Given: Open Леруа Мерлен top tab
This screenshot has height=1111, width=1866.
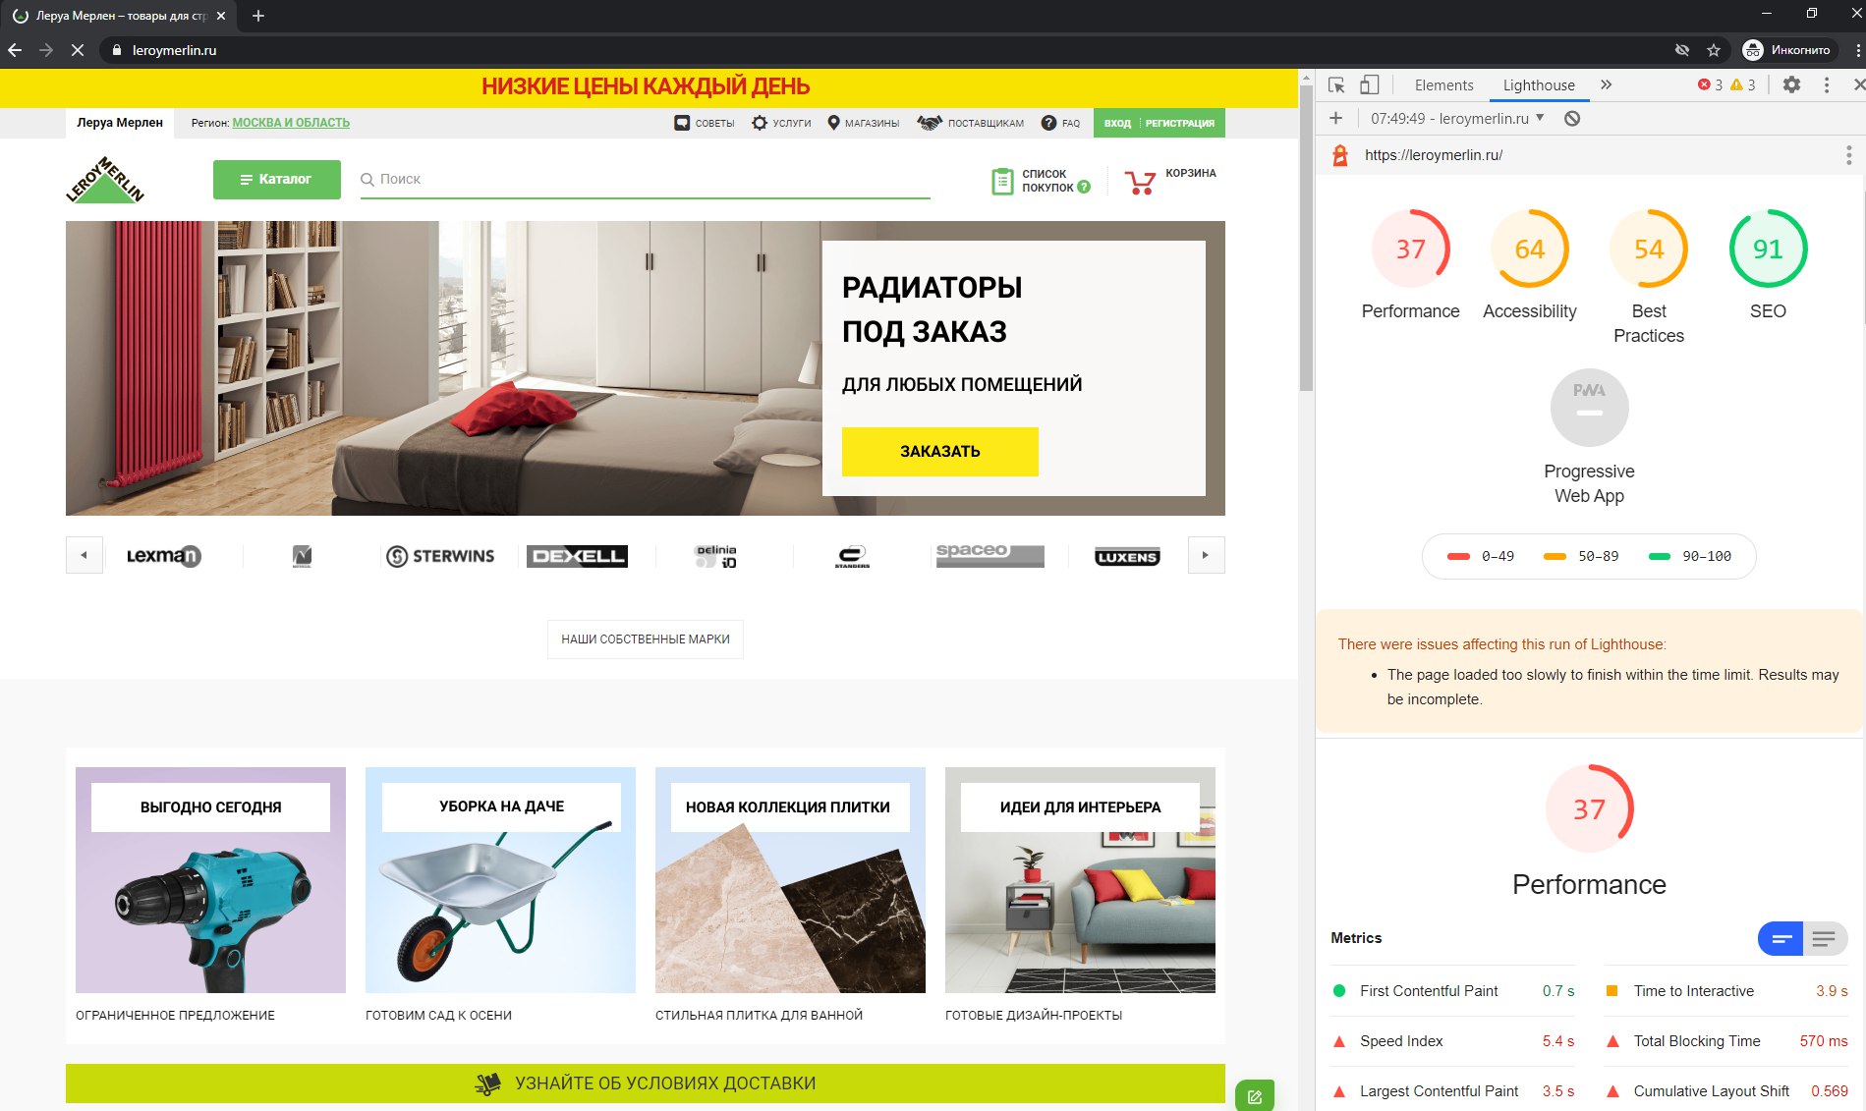Looking at the screenshot, I should click(120, 123).
